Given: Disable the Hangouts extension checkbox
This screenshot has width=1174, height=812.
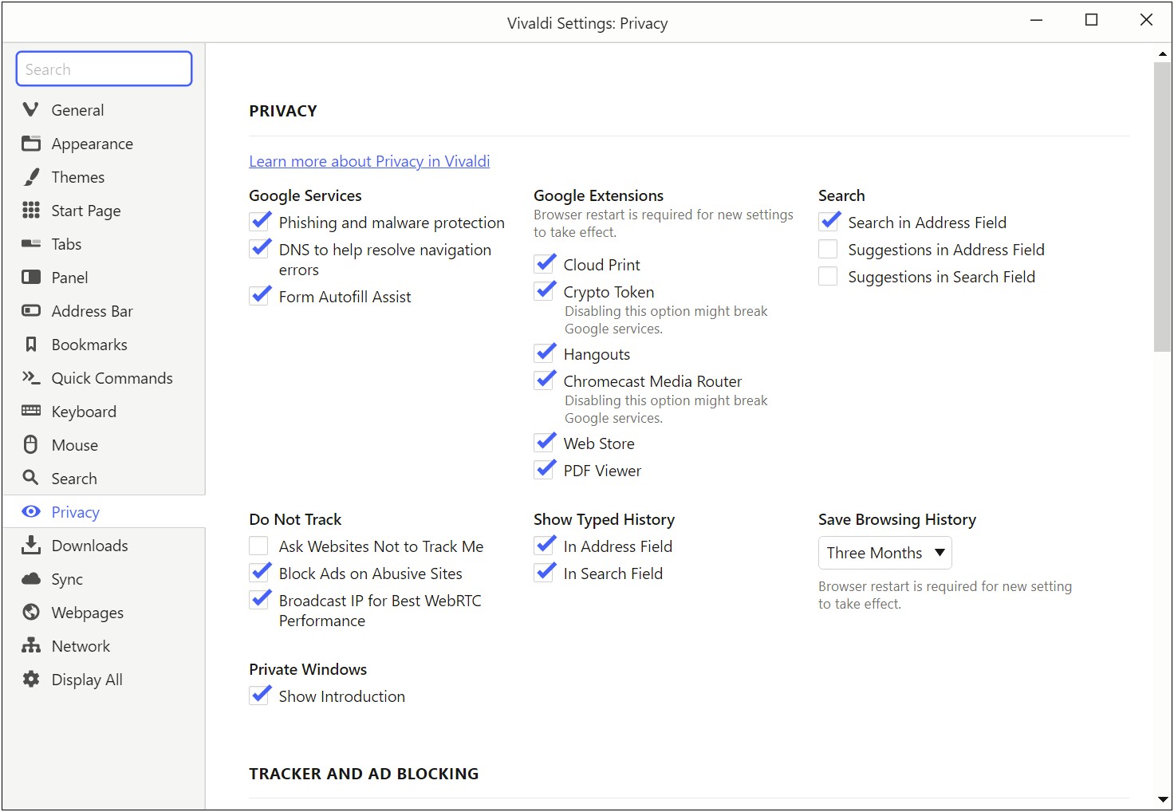Looking at the screenshot, I should click(544, 353).
